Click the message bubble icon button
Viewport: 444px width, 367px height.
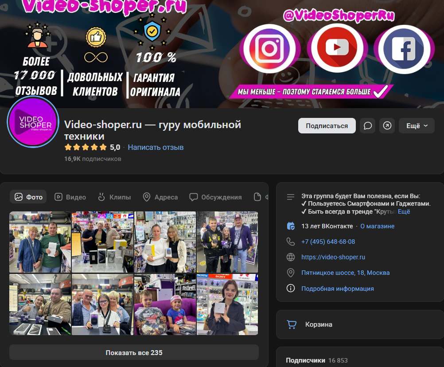point(367,125)
